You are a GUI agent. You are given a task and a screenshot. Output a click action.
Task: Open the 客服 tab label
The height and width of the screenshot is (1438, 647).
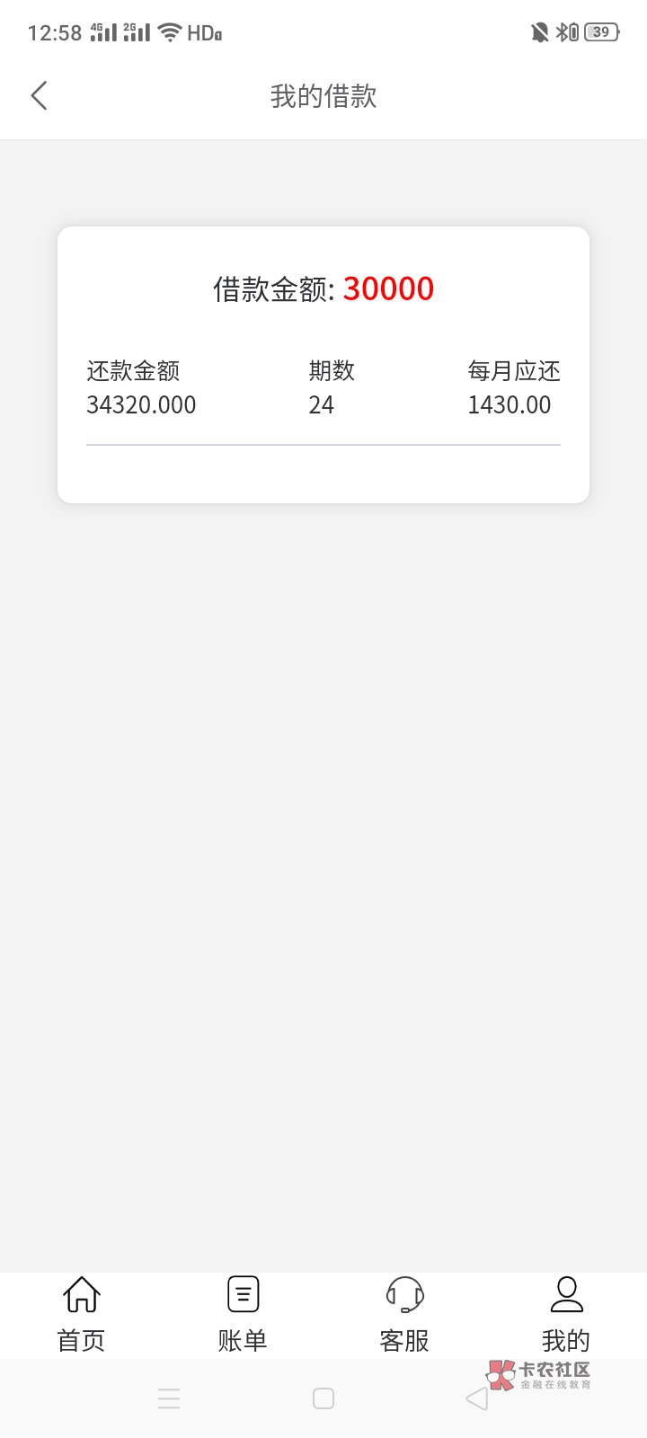[x=404, y=1340]
